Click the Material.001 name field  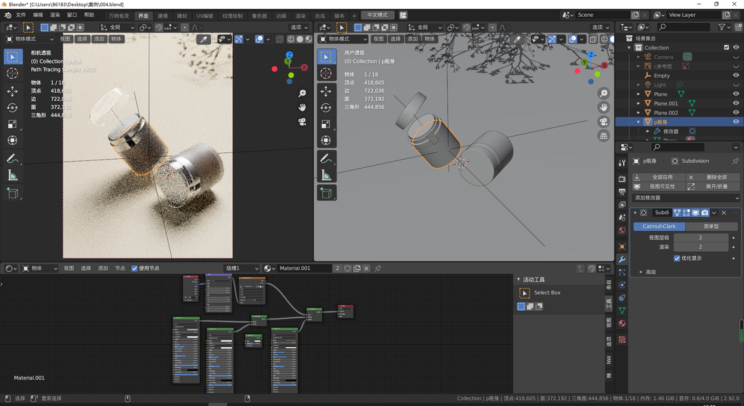[x=305, y=269]
